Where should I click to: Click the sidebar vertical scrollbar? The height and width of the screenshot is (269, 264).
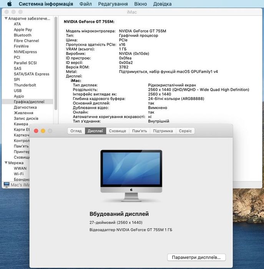56,63
